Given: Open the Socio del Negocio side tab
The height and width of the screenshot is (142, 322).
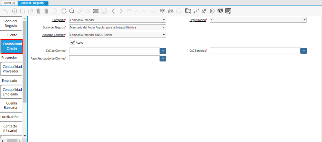Looking at the screenshot, I should pos(10,24).
